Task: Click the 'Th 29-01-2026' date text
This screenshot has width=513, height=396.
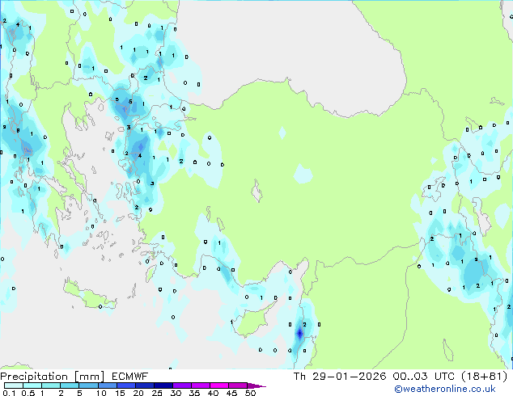Action: coord(340,377)
